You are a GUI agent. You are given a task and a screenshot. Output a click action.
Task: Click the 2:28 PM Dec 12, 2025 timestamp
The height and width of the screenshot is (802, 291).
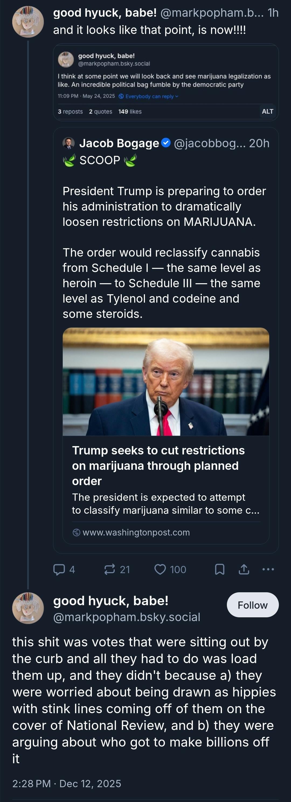[x=67, y=783]
